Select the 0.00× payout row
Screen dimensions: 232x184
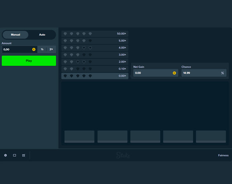(95, 76)
